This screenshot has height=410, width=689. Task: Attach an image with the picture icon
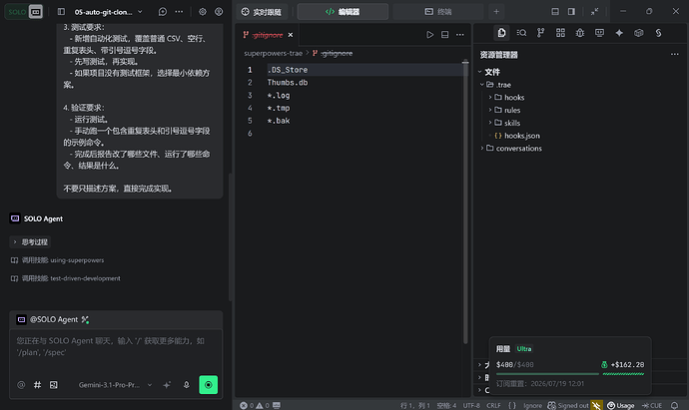[x=54, y=385]
